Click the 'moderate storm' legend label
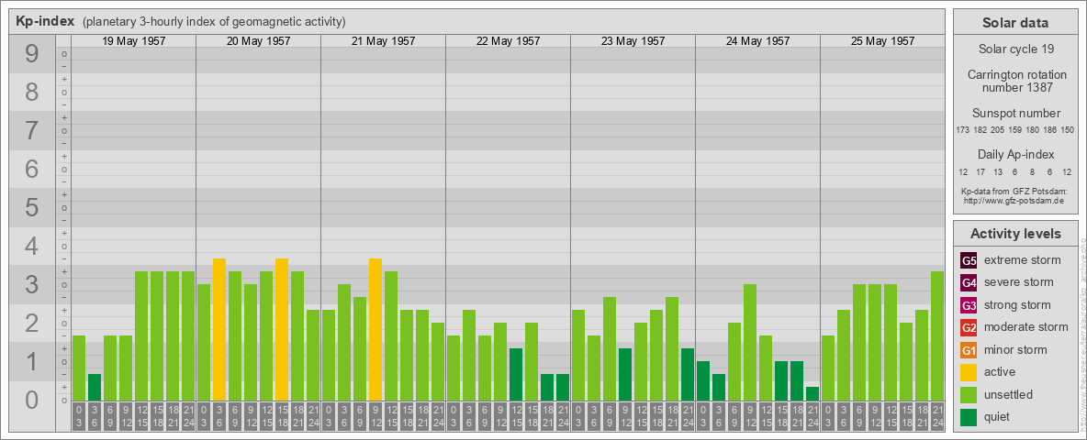This screenshot has width=1087, height=440. pyautogui.click(x=1026, y=327)
